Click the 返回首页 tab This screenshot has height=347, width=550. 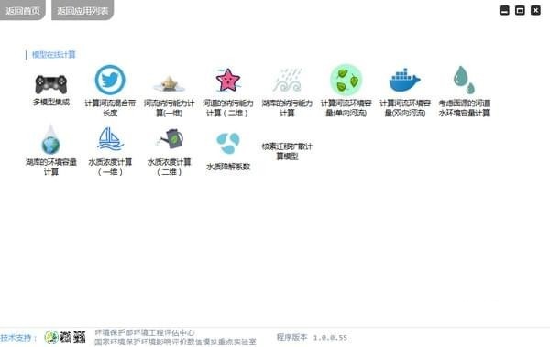(22, 10)
